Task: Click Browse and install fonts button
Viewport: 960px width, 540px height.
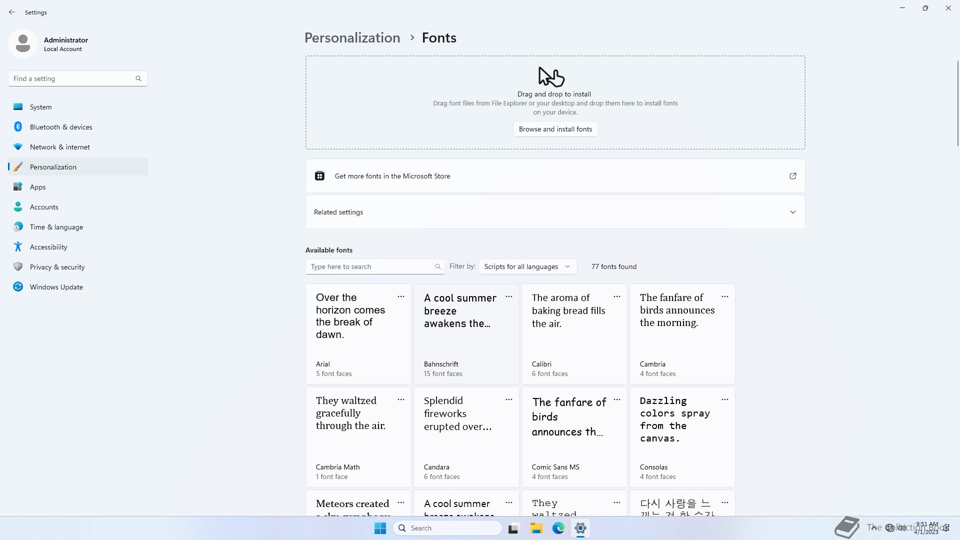Action: (555, 129)
